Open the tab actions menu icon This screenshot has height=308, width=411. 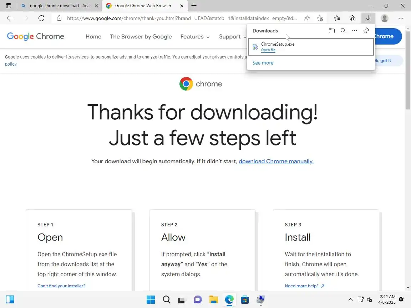[9, 6]
